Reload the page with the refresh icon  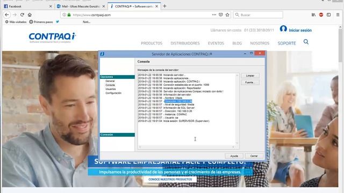click(x=22, y=14)
